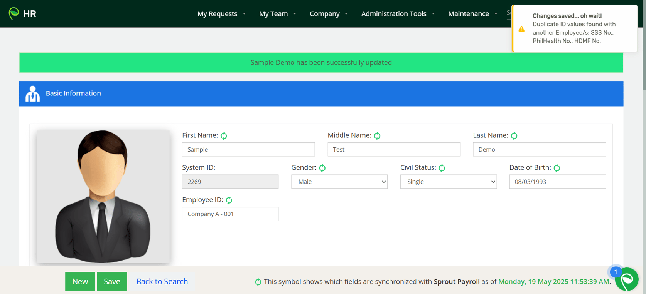
Task: Click the warning icon in the notification toast
Action: (521, 29)
